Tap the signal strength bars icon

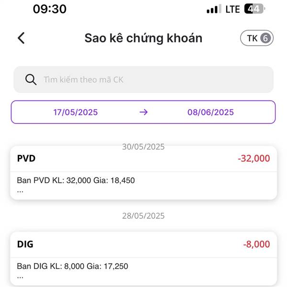pos(214,9)
